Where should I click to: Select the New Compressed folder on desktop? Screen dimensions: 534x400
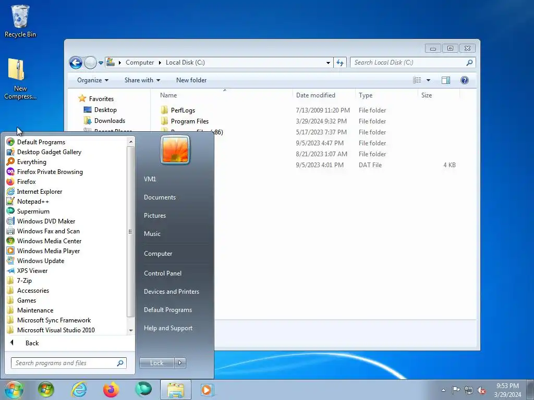[20, 79]
